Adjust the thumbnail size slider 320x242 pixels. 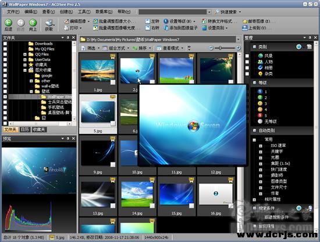(221, 48)
